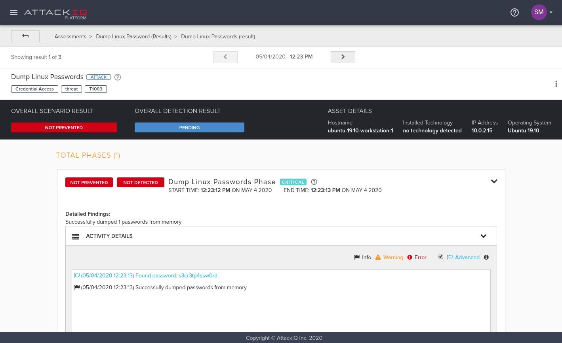Screen dimensions: 562x343
Task: Click the back arrow button
Action: pyautogui.click(x=25, y=36)
